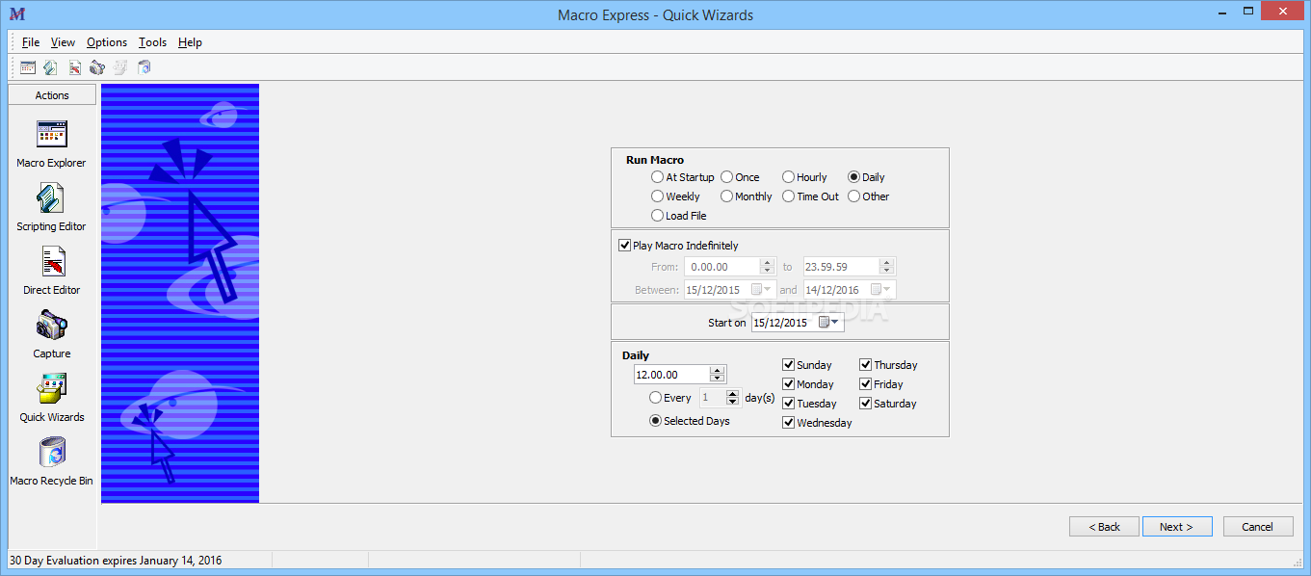Open Quick Wizards from the Actions sidebar
Screen dimensions: 1311x576
[x=51, y=398]
